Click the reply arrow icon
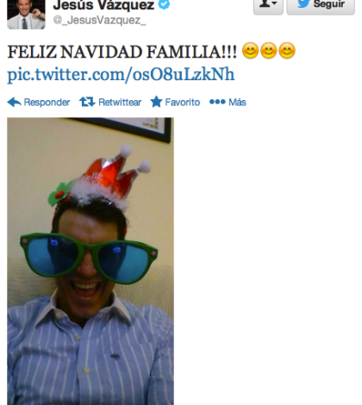The height and width of the screenshot is (405, 362). (x=14, y=102)
